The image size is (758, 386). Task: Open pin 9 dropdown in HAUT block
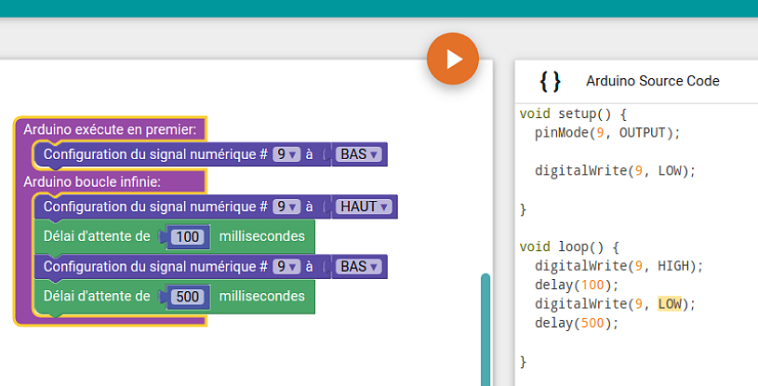click(286, 206)
